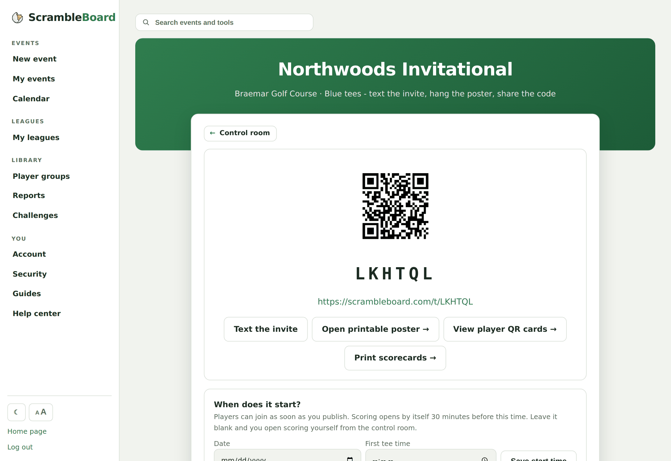Toggle dark mode with the moon icon

[x=16, y=412]
